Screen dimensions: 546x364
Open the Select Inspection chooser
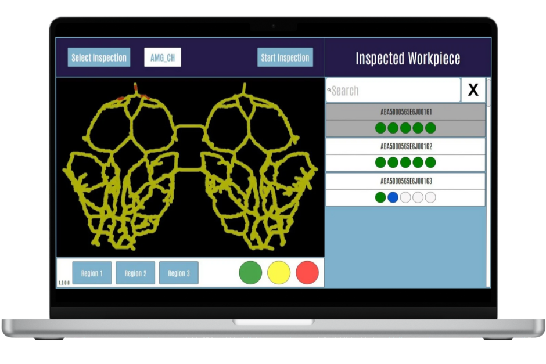(99, 57)
